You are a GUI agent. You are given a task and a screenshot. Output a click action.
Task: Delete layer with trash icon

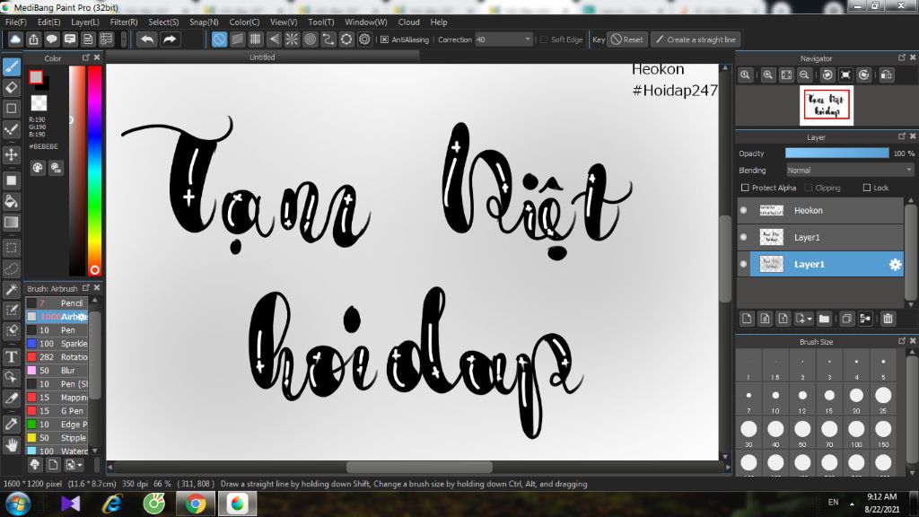click(888, 319)
